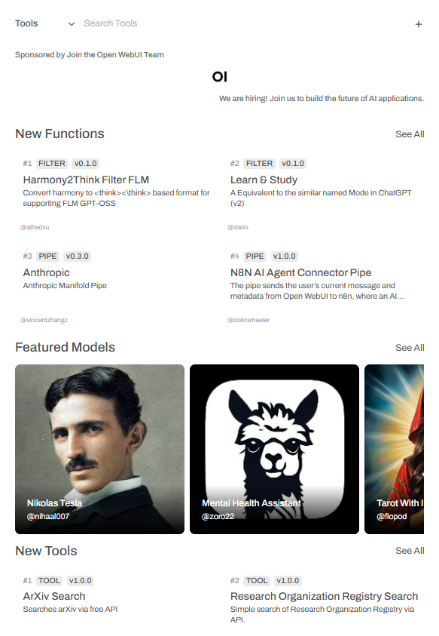Open N8N AI Agent Connector Pipe
The width and height of the screenshot is (439, 636).
(x=300, y=272)
